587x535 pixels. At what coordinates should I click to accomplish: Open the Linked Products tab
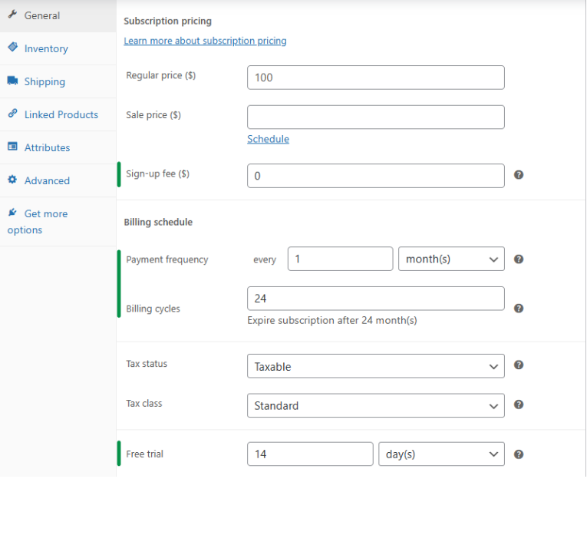click(58, 114)
